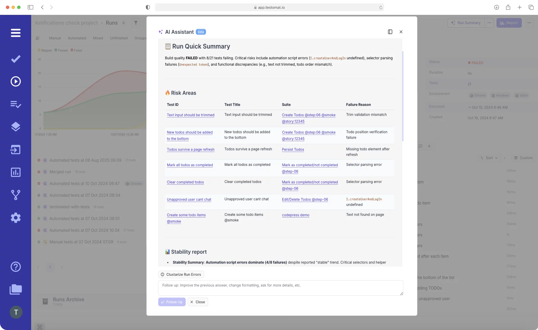Open the main hamburger menu
Screen dimensions: 538x330
click(x=16, y=33)
